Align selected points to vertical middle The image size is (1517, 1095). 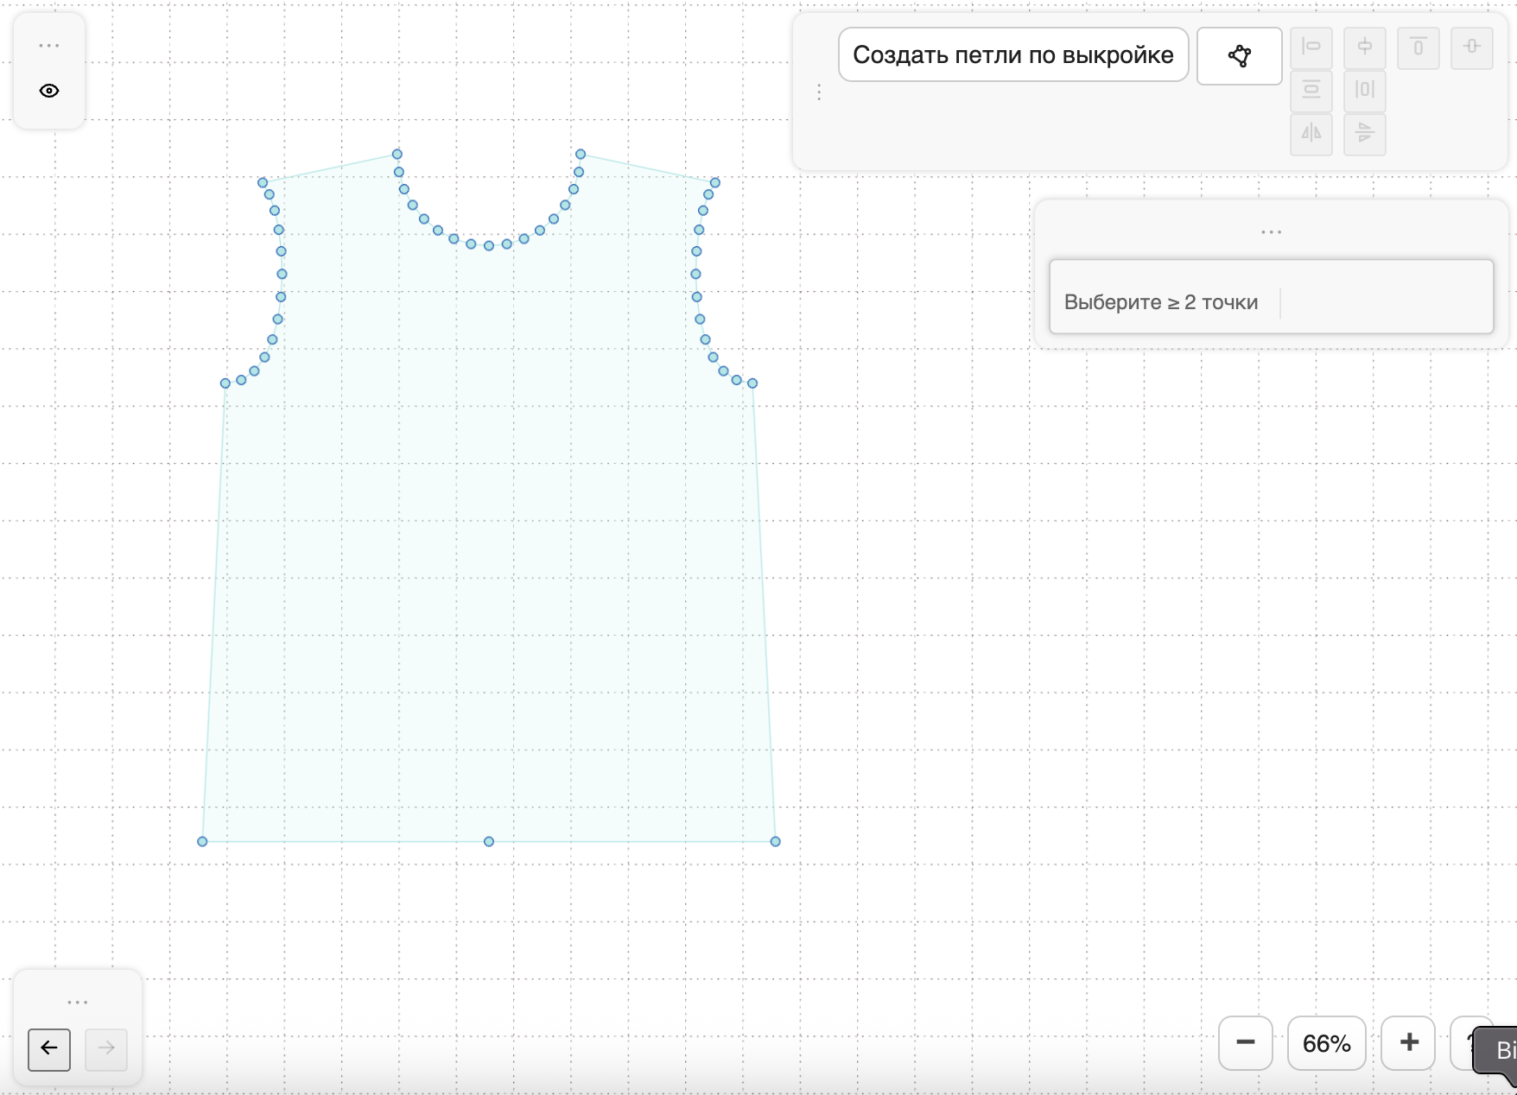click(1471, 47)
